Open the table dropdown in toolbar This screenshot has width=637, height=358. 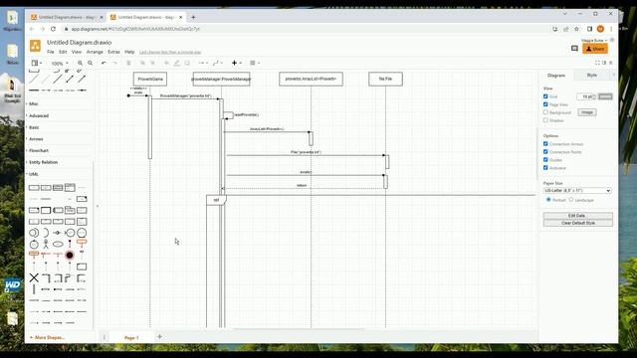tap(255, 63)
